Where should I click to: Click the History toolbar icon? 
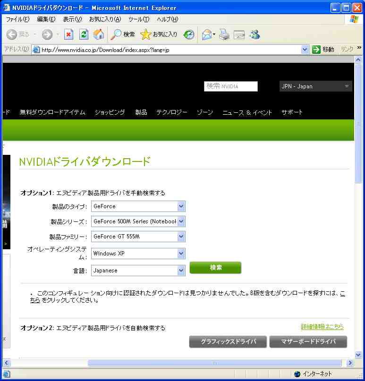tap(189, 34)
